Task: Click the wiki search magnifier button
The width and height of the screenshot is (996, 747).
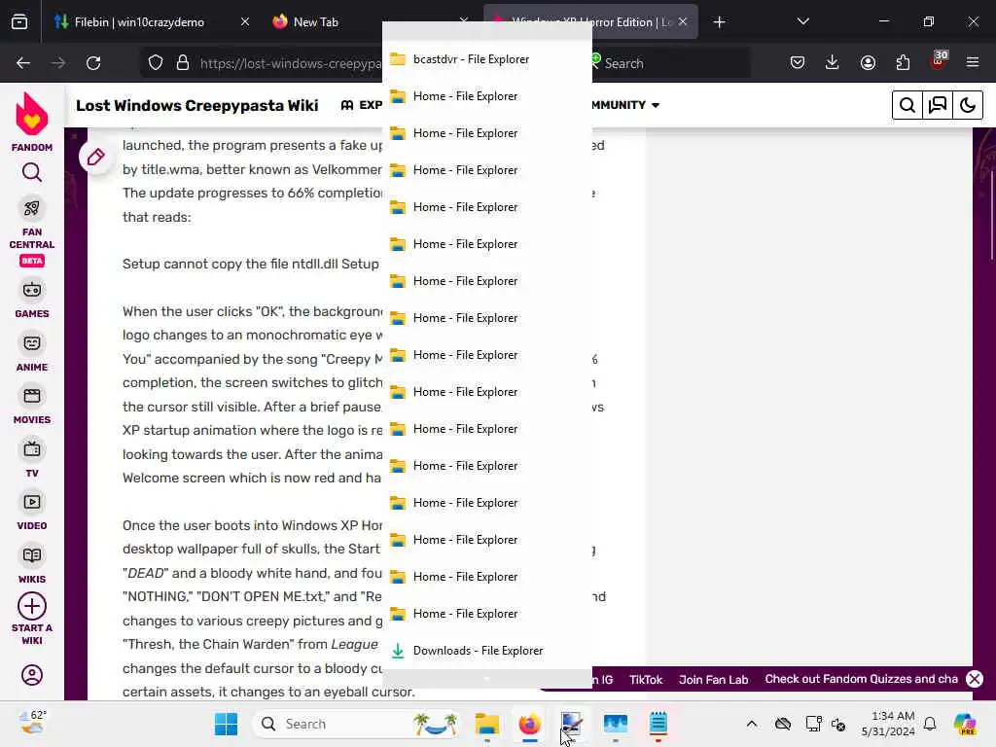Action: pyautogui.click(x=907, y=105)
